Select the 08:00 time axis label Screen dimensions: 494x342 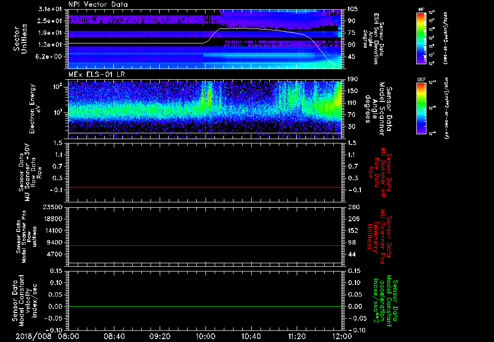click(x=69, y=335)
